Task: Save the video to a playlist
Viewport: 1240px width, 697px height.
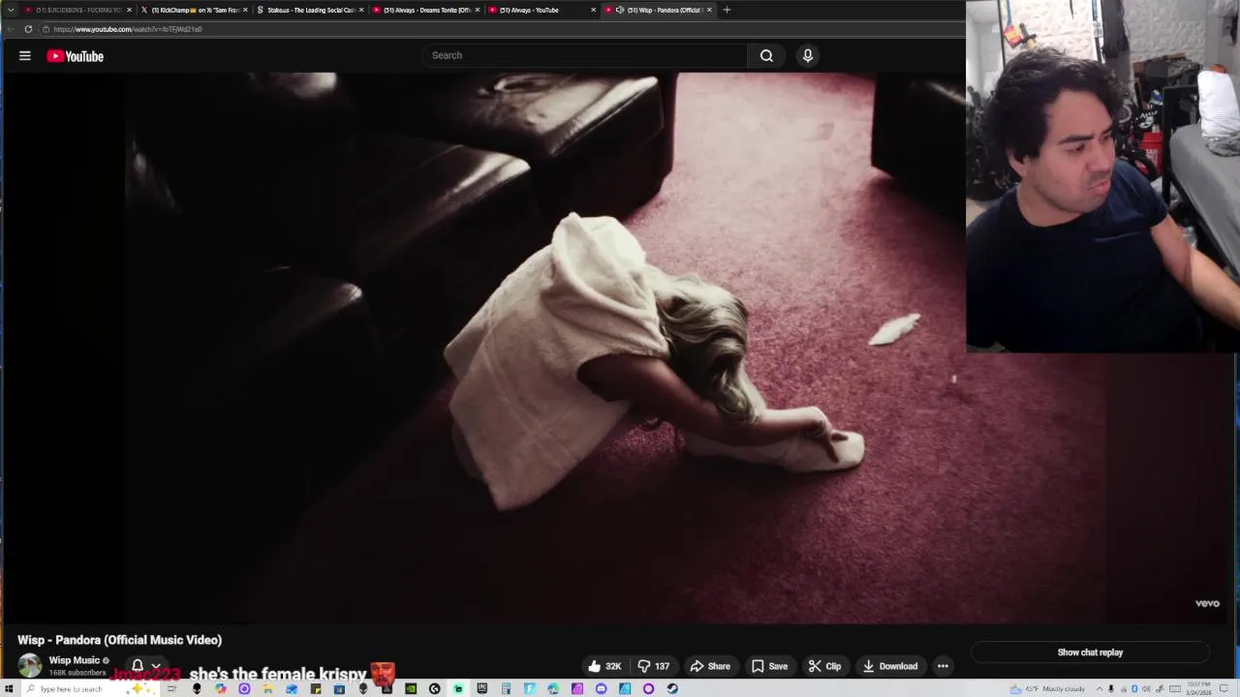Action: click(x=769, y=666)
